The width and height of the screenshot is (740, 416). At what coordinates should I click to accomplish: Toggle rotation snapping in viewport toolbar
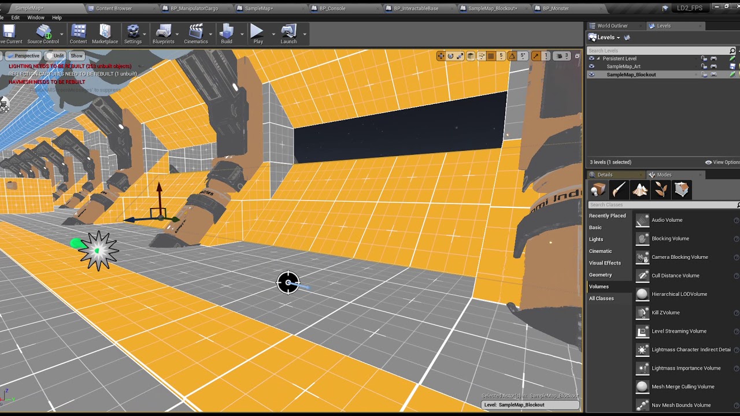click(x=512, y=56)
